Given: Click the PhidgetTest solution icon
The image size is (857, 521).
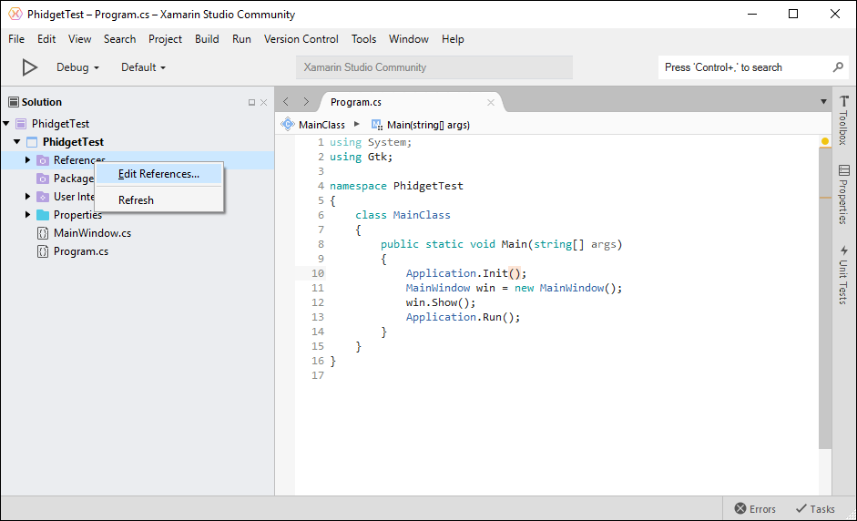Looking at the screenshot, I should pos(21,124).
